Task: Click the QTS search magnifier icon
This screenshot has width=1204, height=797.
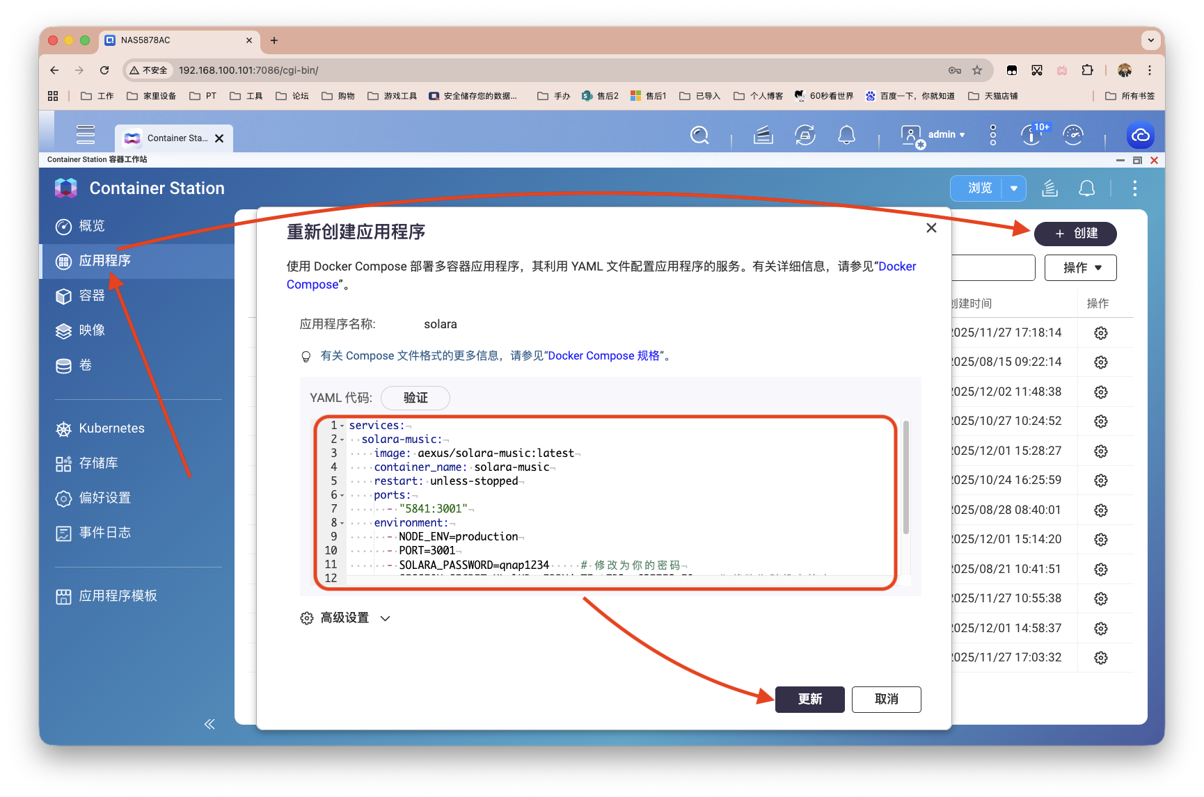Action: pyautogui.click(x=699, y=135)
